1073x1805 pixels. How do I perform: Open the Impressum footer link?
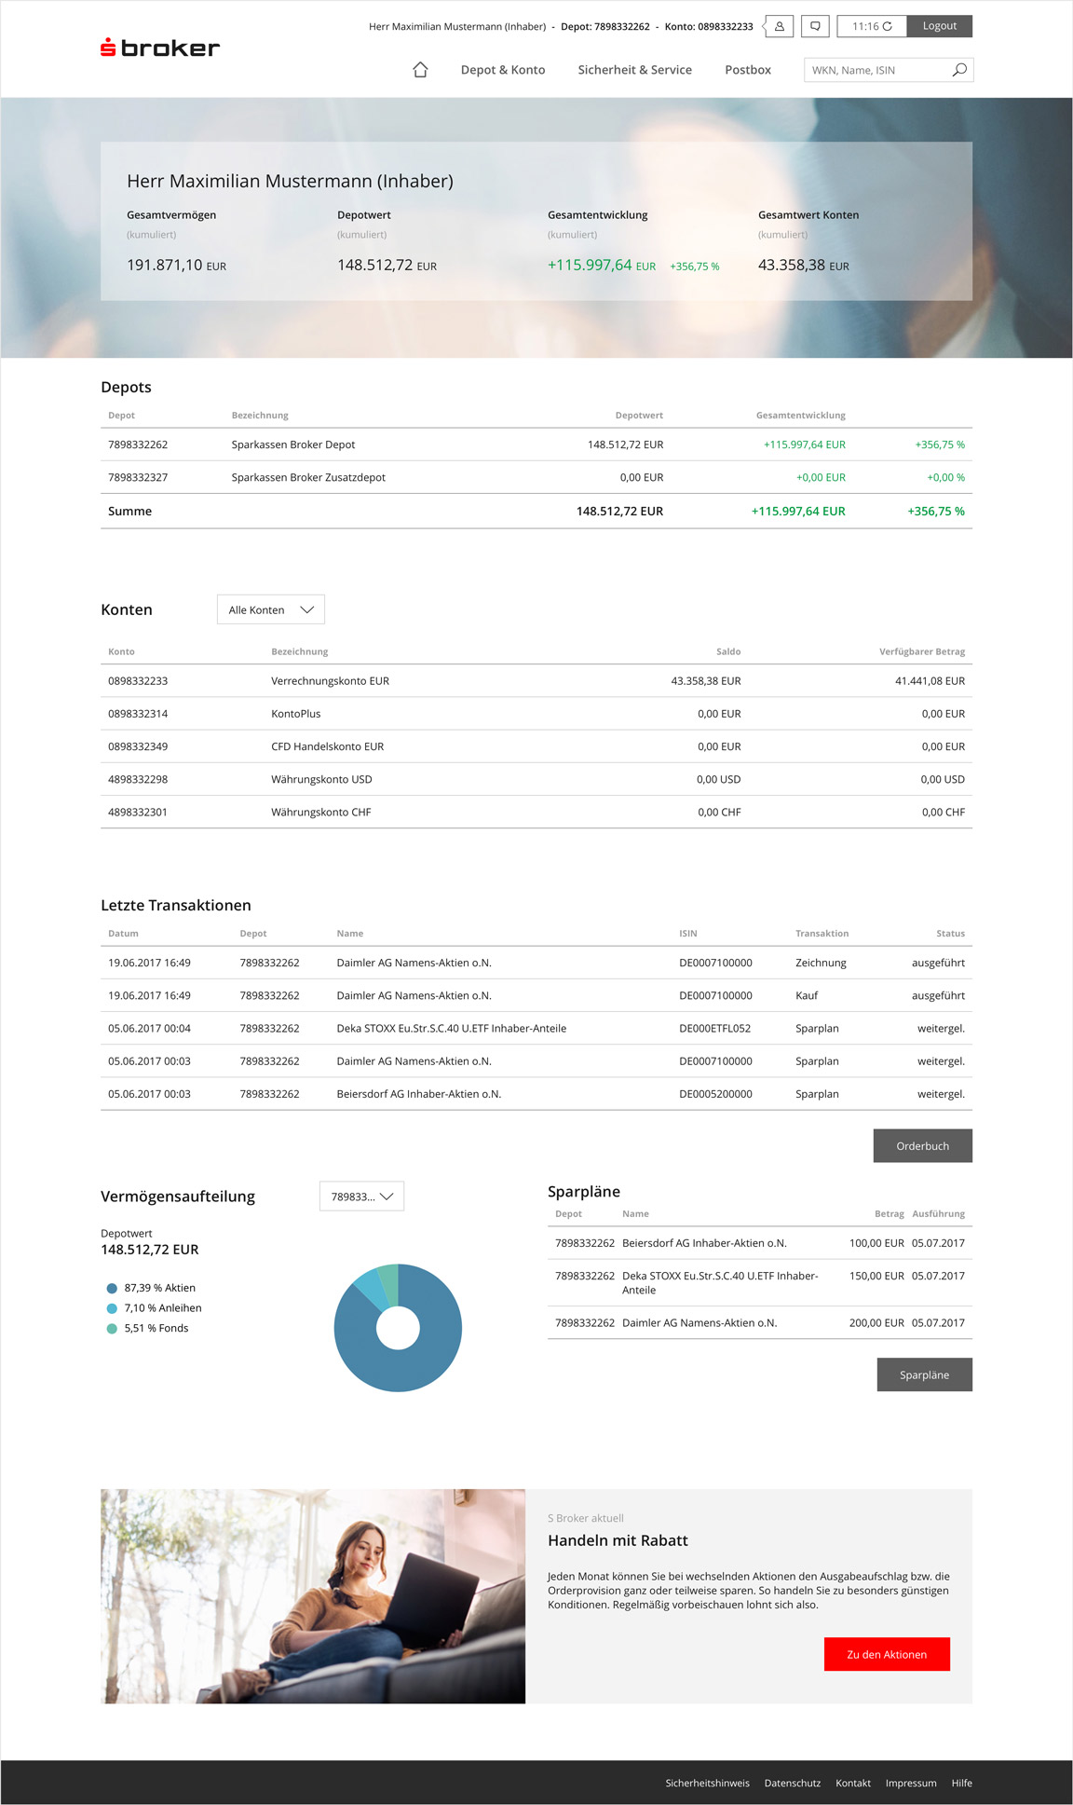911,1783
